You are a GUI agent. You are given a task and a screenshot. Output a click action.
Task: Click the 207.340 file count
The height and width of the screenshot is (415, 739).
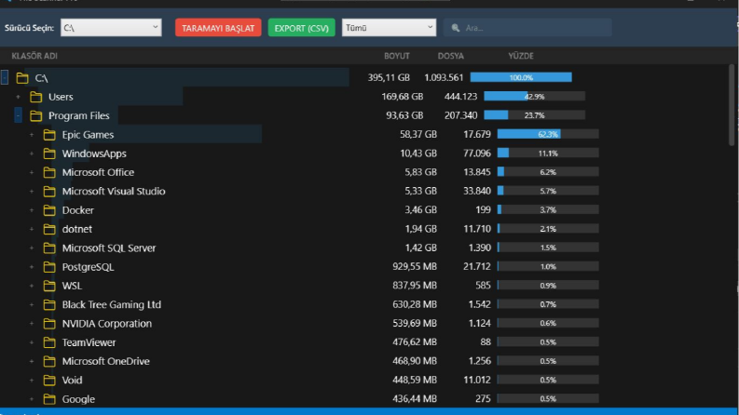[x=460, y=115]
